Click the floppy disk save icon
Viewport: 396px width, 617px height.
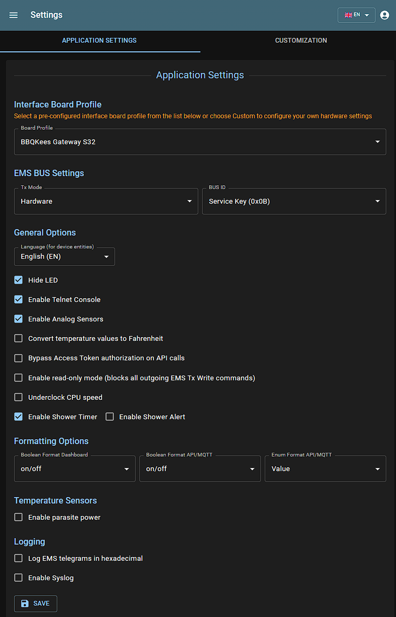25,603
